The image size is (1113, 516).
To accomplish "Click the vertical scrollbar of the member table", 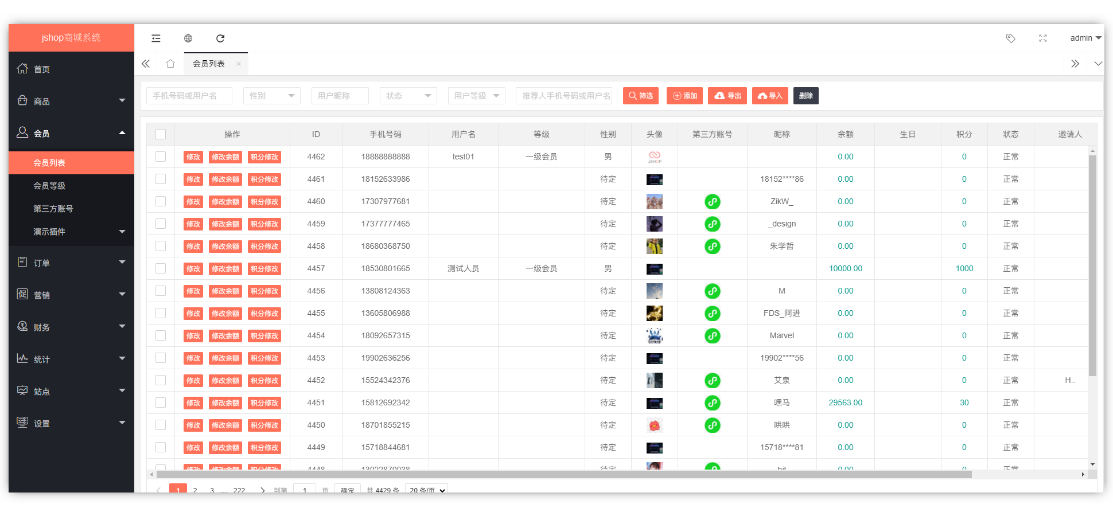I will [1092, 264].
